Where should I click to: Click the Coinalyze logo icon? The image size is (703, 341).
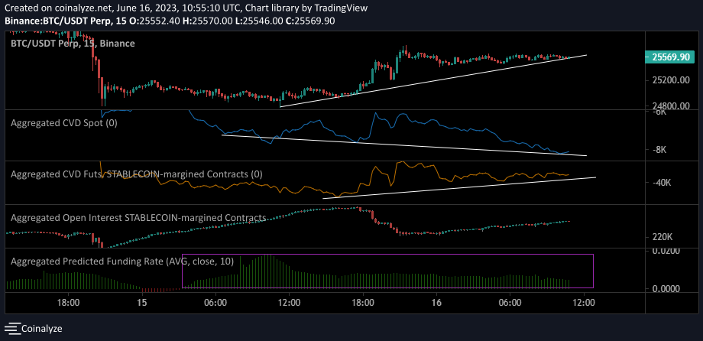(x=12, y=329)
